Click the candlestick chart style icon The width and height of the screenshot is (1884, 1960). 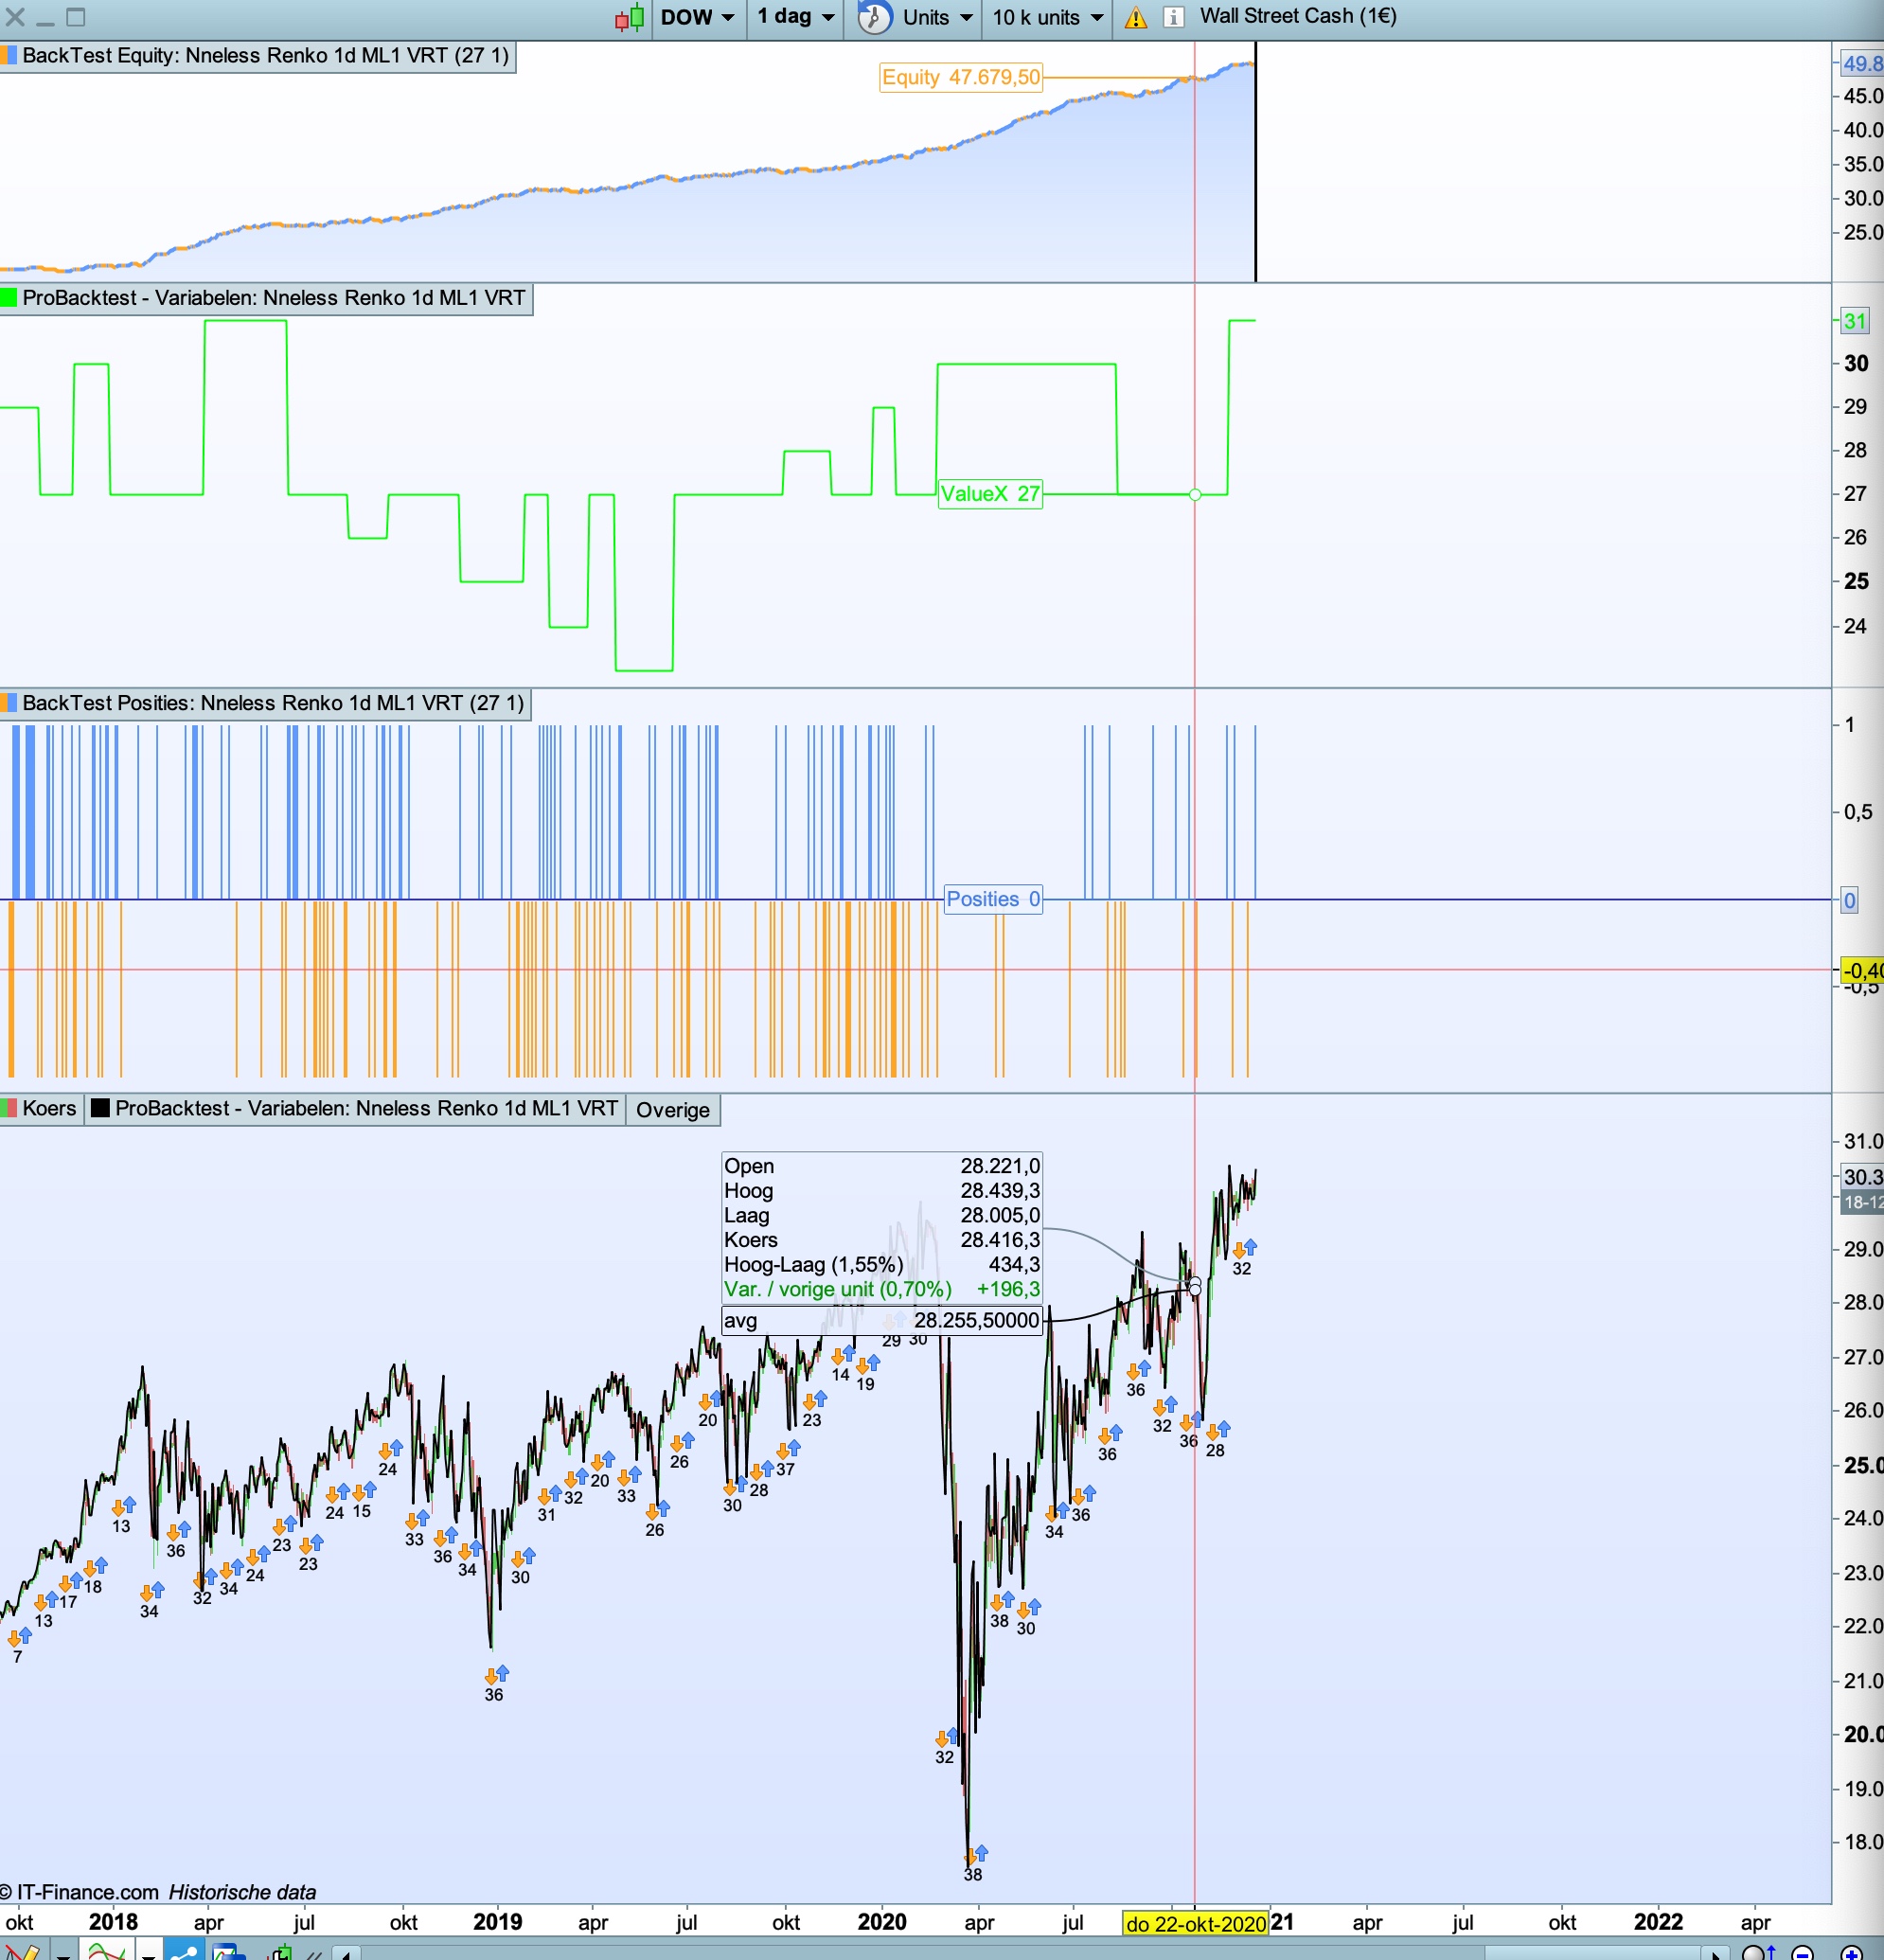tap(629, 17)
